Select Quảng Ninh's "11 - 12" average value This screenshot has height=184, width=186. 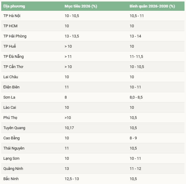tap(135, 169)
